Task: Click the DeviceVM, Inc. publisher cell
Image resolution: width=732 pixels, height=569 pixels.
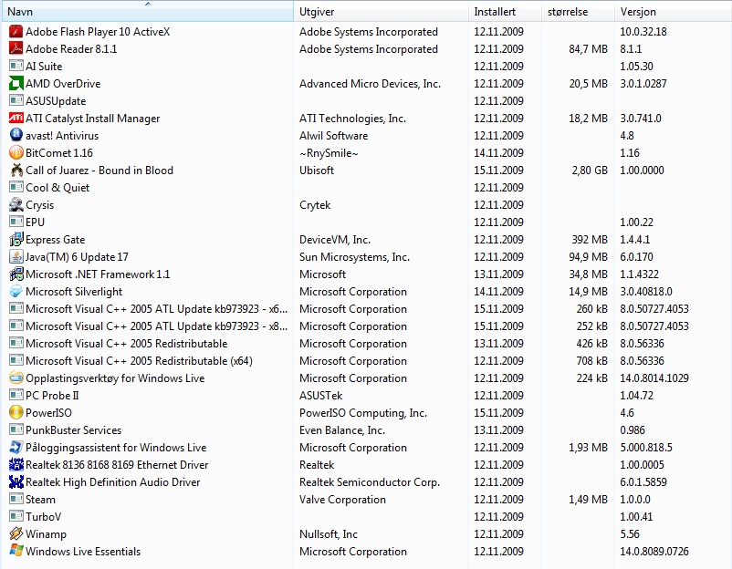Action: [x=335, y=240]
